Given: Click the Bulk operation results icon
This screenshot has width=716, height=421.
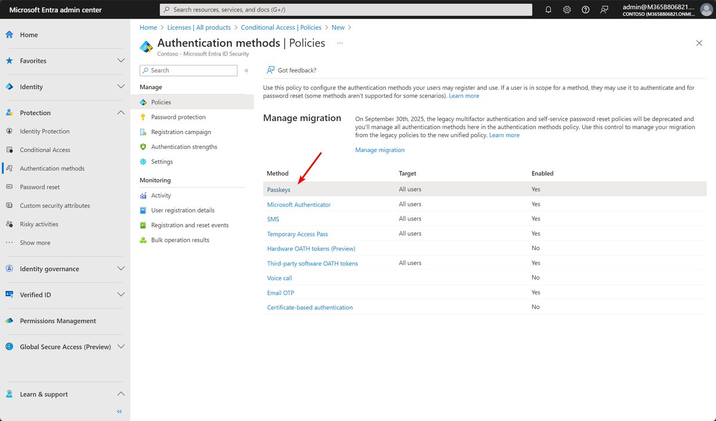Looking at the screenshot, I should [x=143, y=240].
